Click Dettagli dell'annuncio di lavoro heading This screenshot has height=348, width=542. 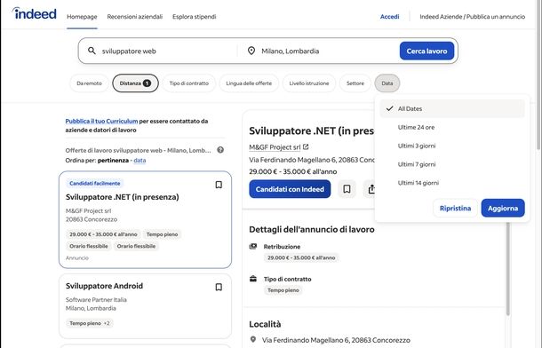coord(312,230)
